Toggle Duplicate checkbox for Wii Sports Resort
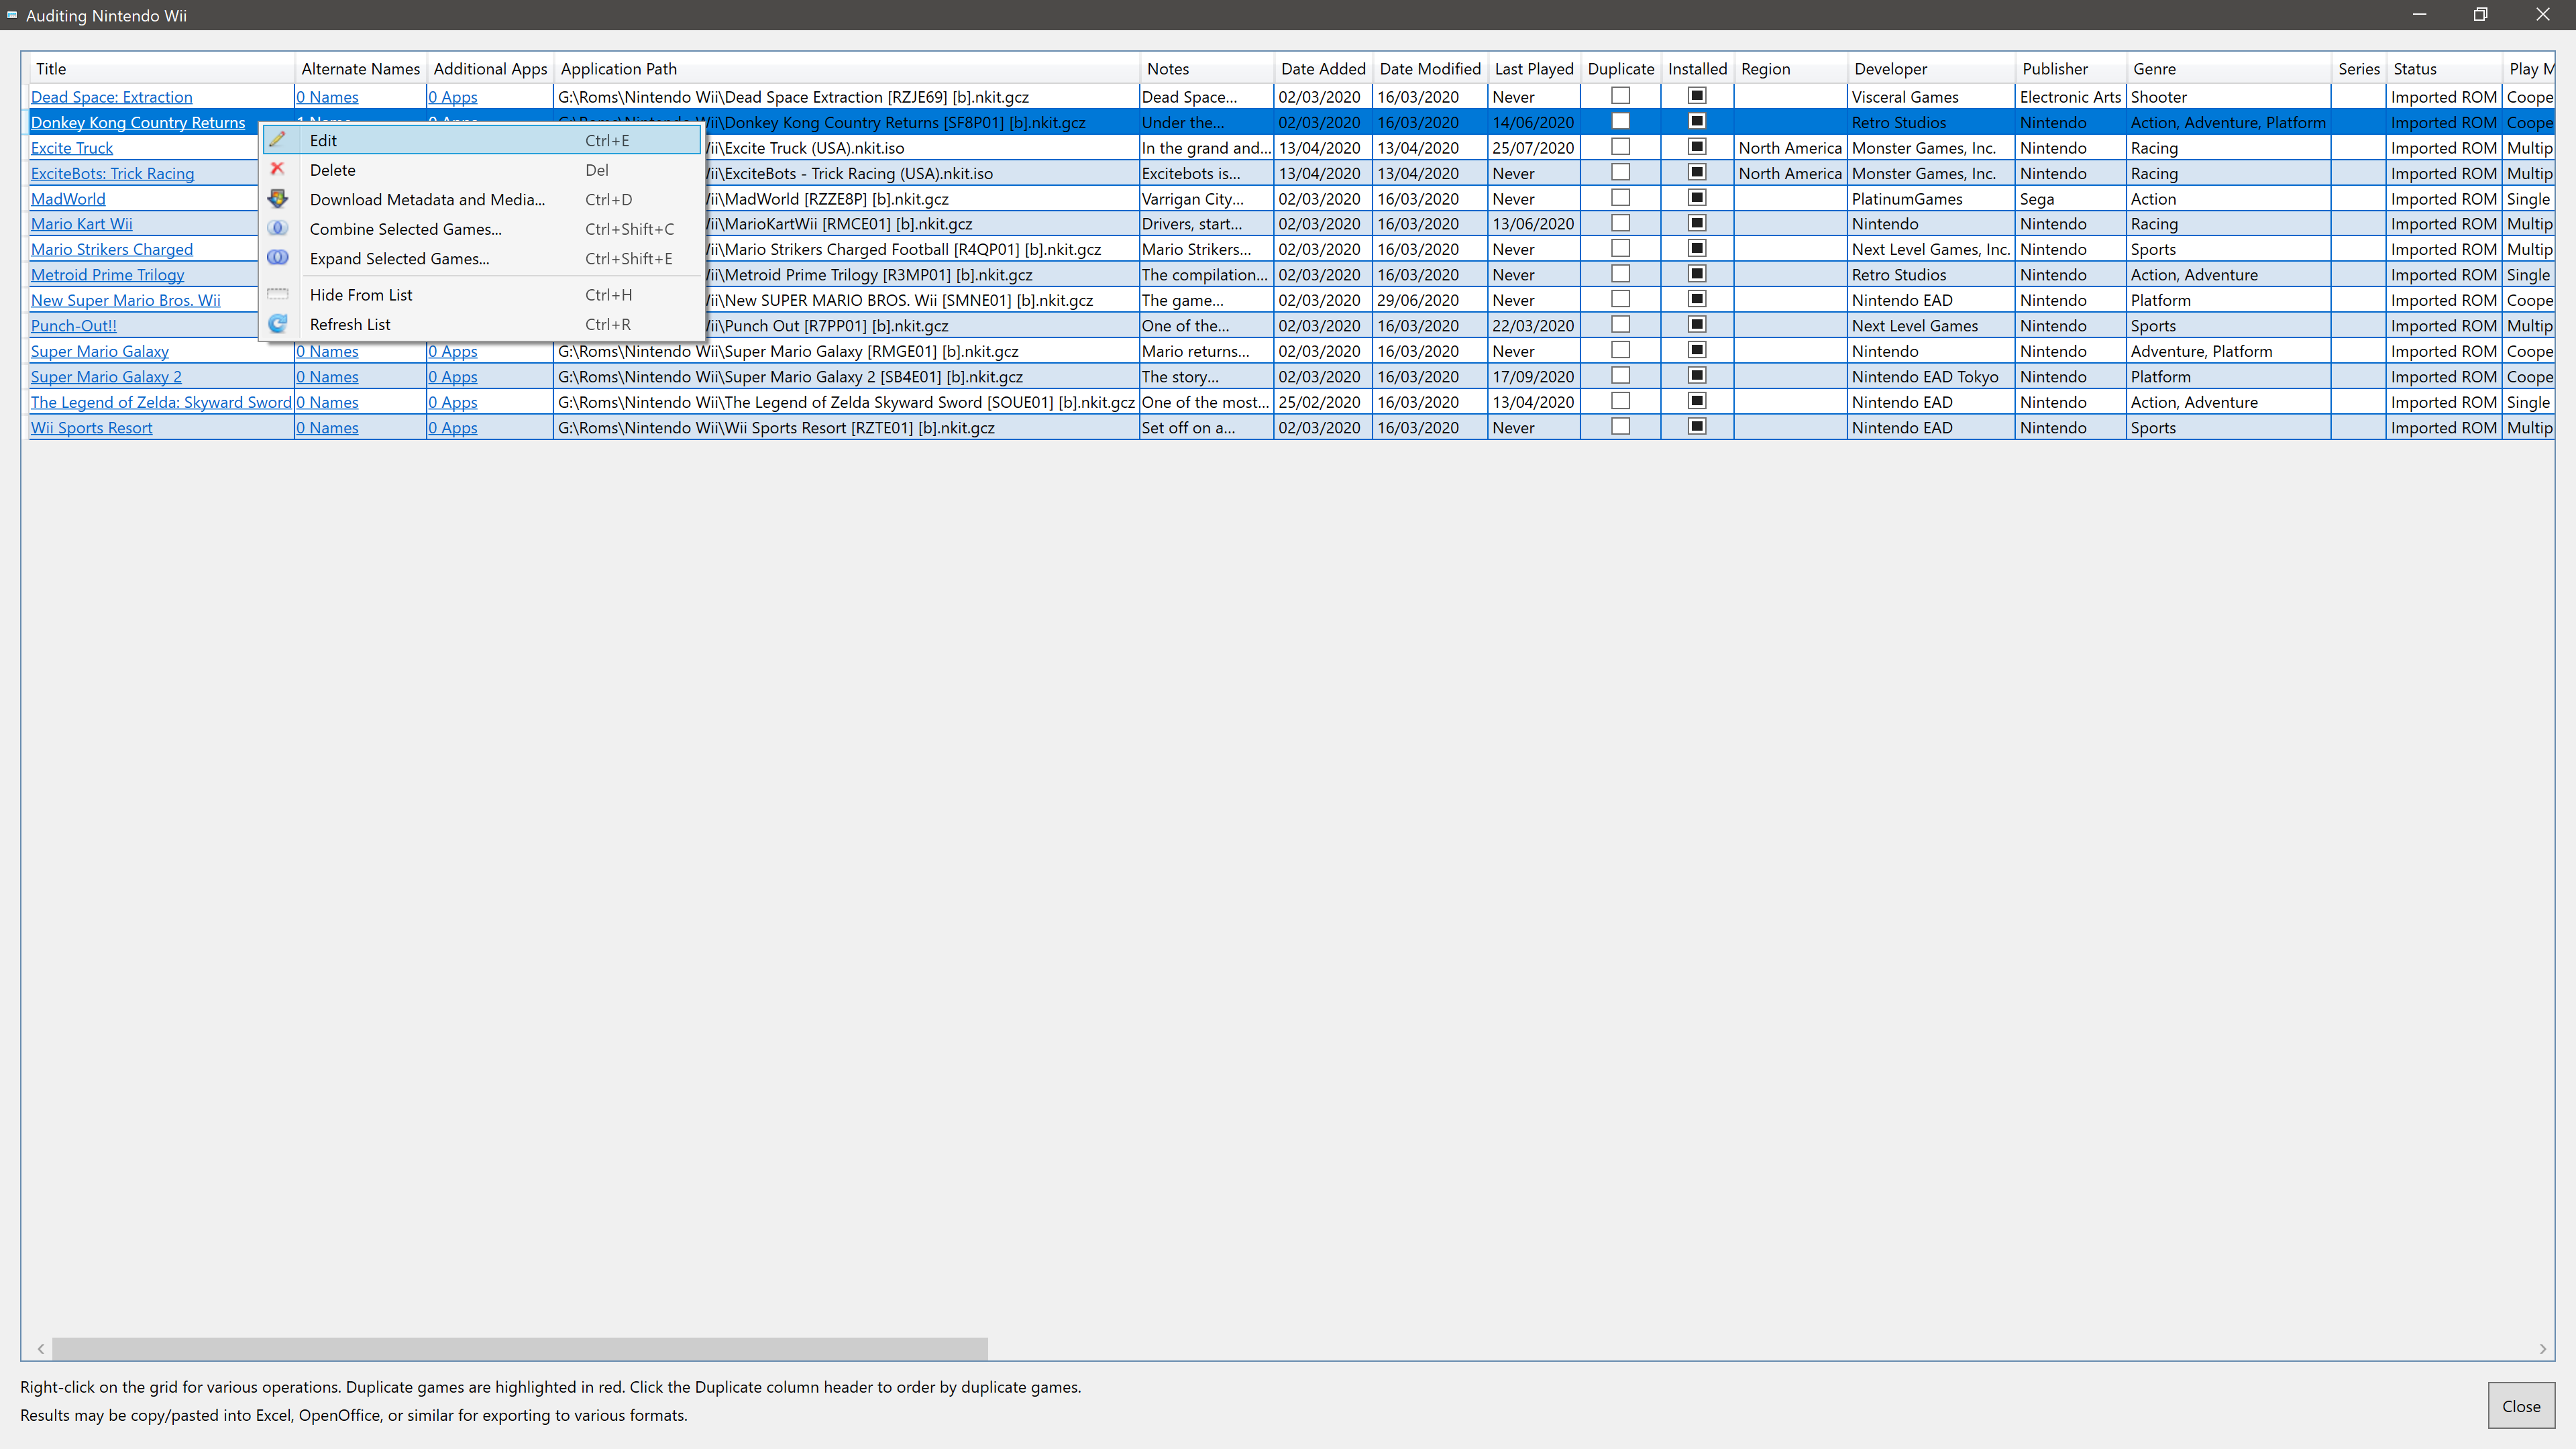The image size is (2576, 1449). tap(1621, 426)
